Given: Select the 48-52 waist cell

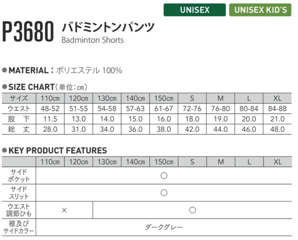Looking at the screenshot, I should [x=50, y=109].
